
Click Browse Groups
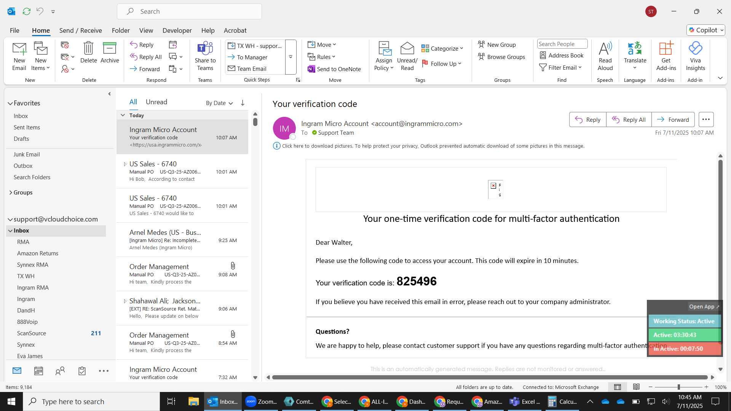[x=501, y=57]
